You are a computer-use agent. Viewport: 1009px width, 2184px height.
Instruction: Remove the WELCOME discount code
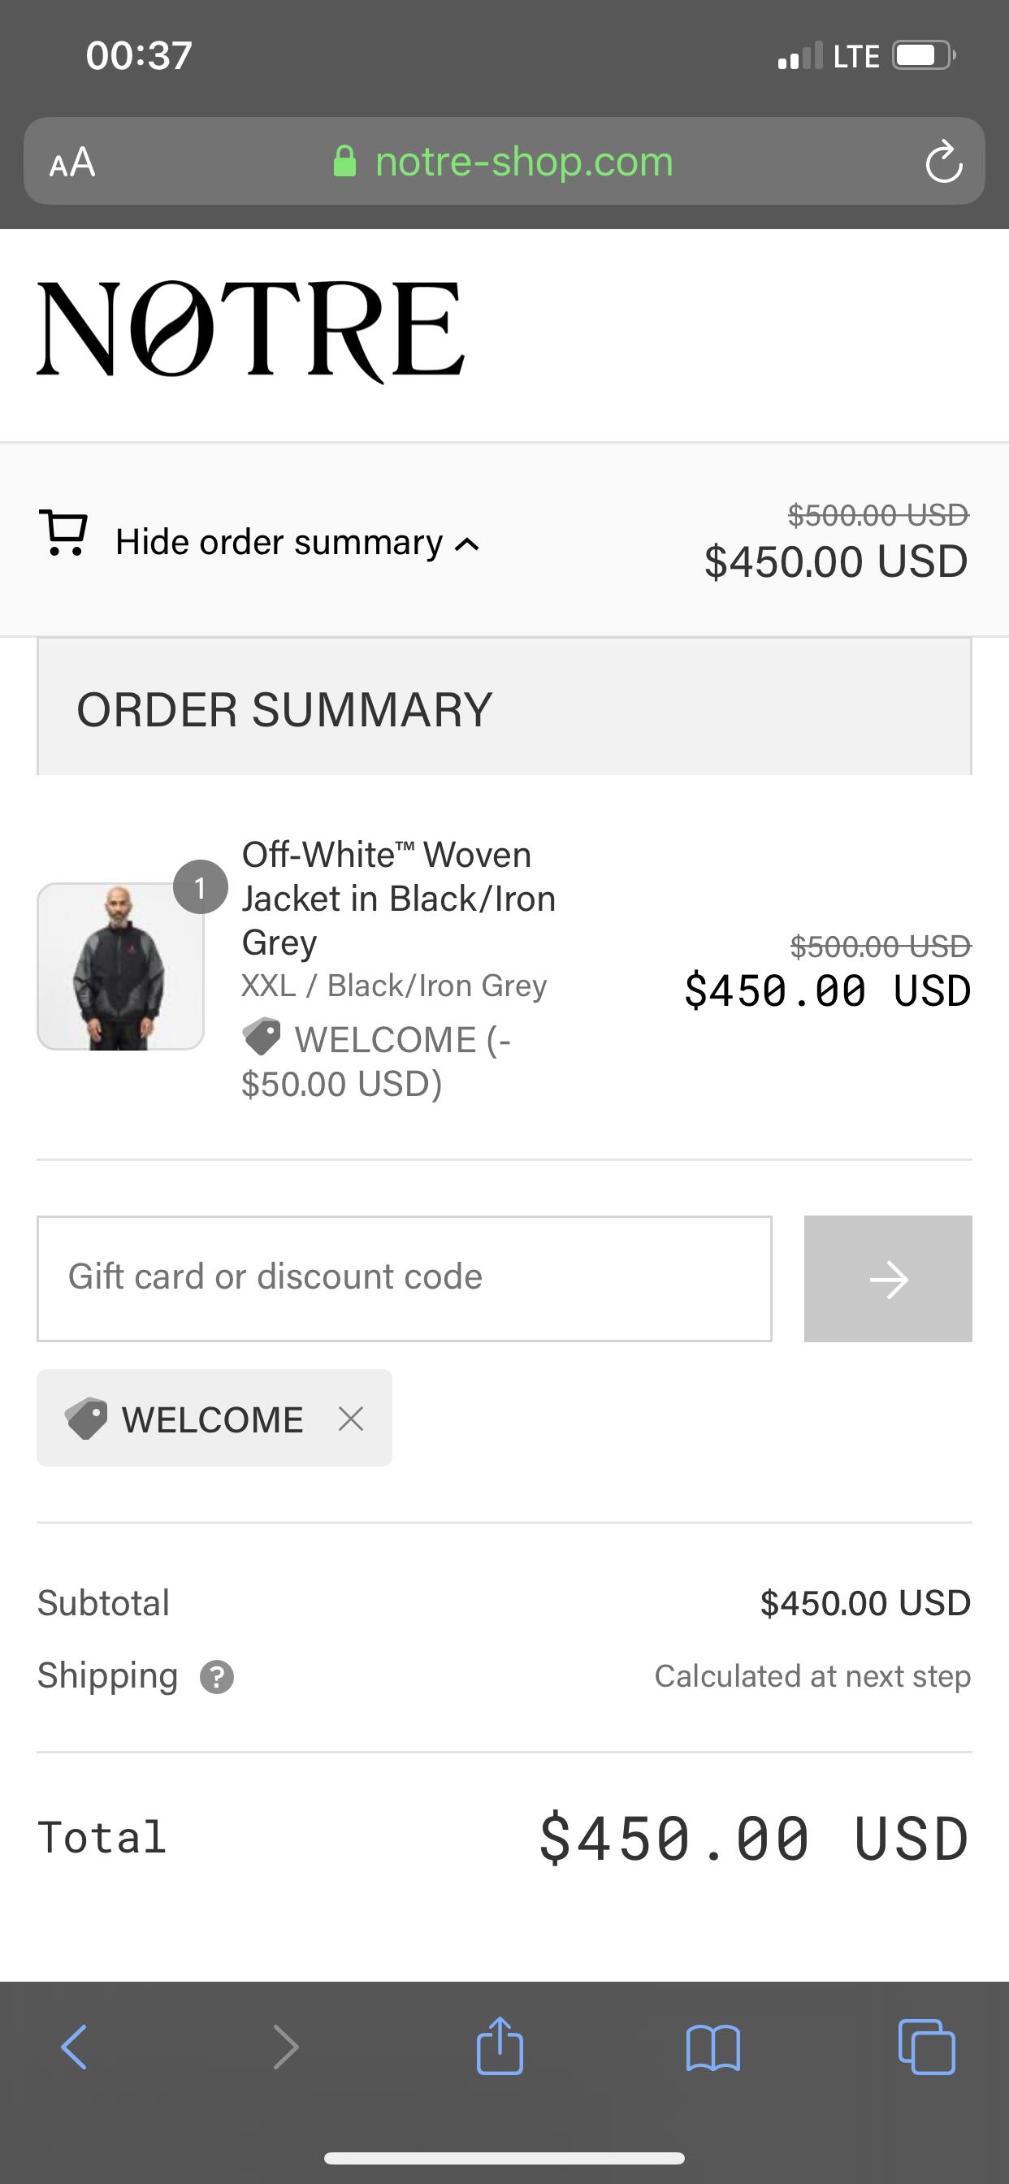point(351,1419)
